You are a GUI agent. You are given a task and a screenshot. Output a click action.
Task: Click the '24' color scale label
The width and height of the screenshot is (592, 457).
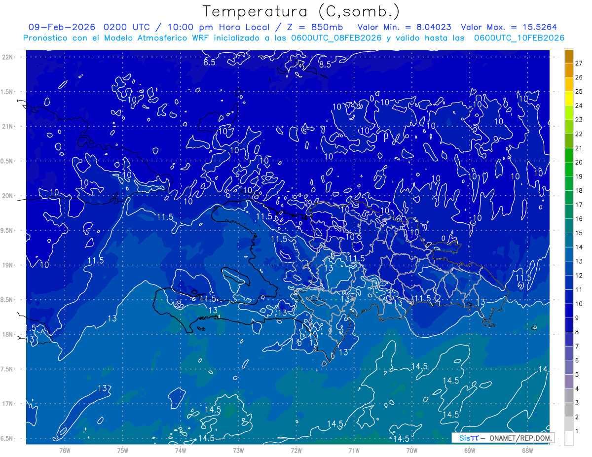tap(579, 105)
